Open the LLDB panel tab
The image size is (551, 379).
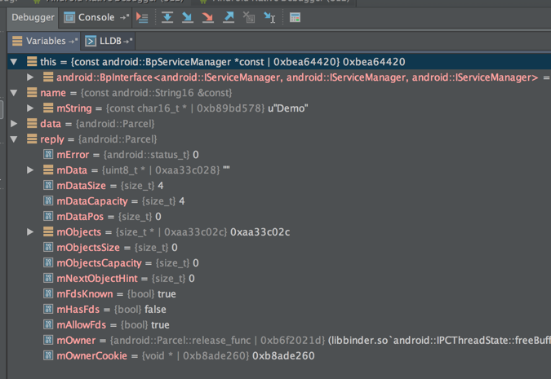point(109,41)
